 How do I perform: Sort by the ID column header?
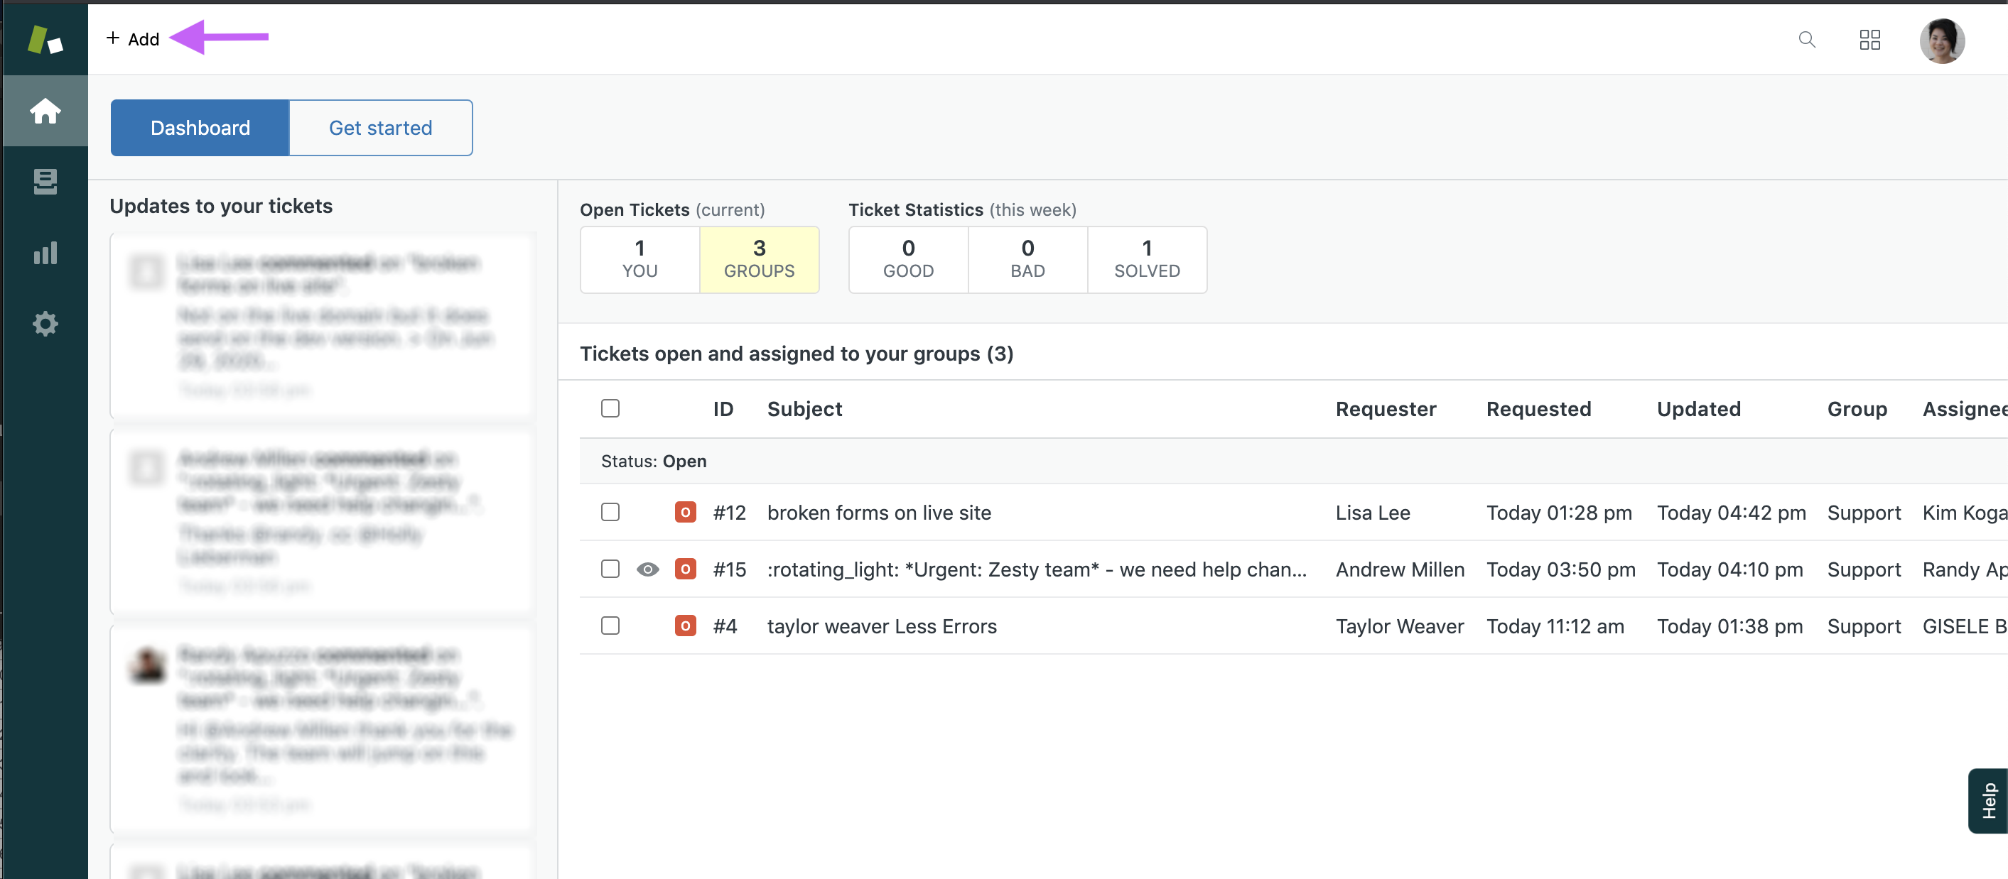(x=723, y=409)
